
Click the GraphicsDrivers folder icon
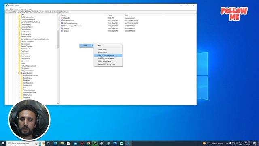[x=19, y=73]
